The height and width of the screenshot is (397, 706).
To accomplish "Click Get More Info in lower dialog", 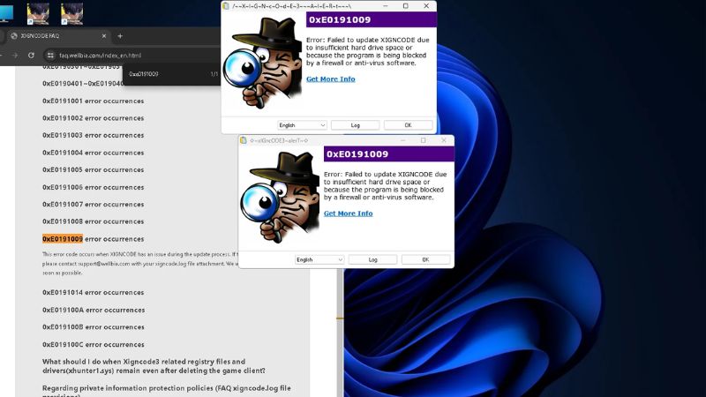I will 348,213.
